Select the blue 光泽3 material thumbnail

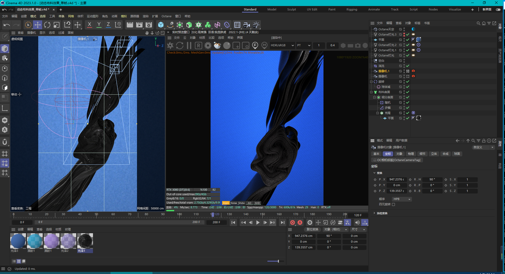click(18, 241)
